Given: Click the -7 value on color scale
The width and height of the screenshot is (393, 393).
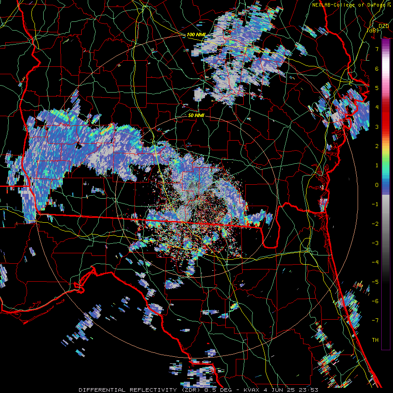Looking at the screenshot, I should coord(375,321).
